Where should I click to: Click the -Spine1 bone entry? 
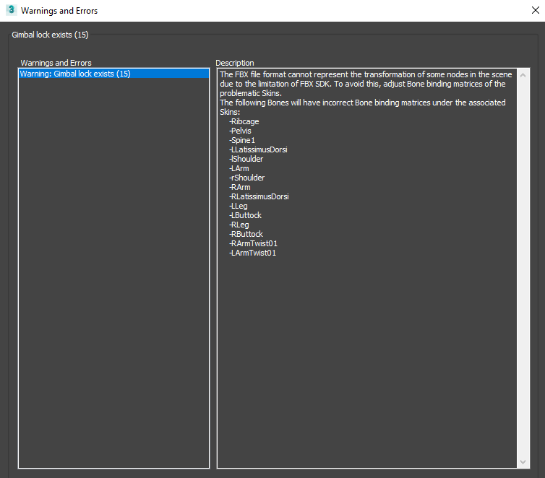(242, 140)
